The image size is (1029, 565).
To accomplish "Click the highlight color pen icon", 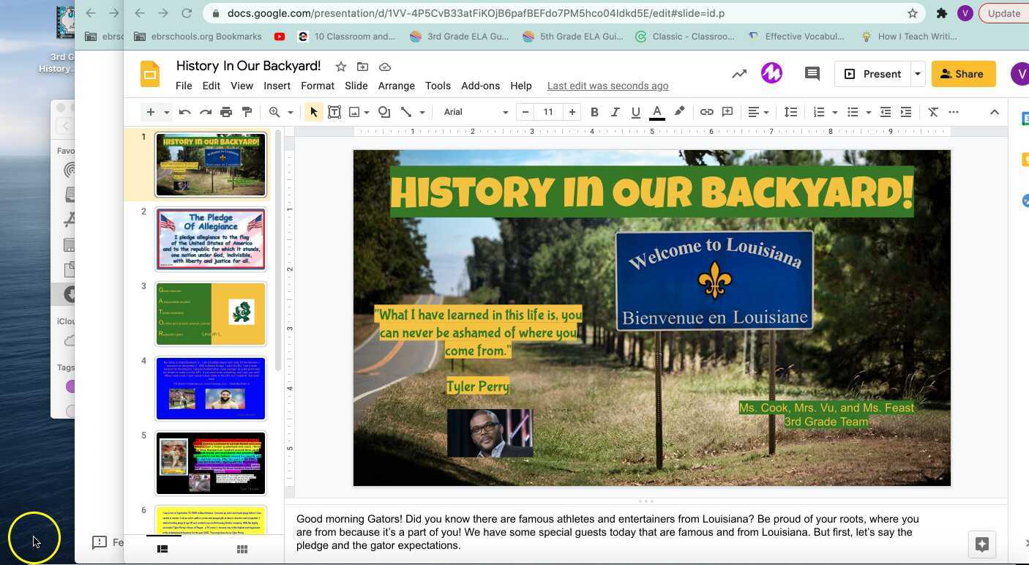I will pyautogui.click(x=679, y=112).
